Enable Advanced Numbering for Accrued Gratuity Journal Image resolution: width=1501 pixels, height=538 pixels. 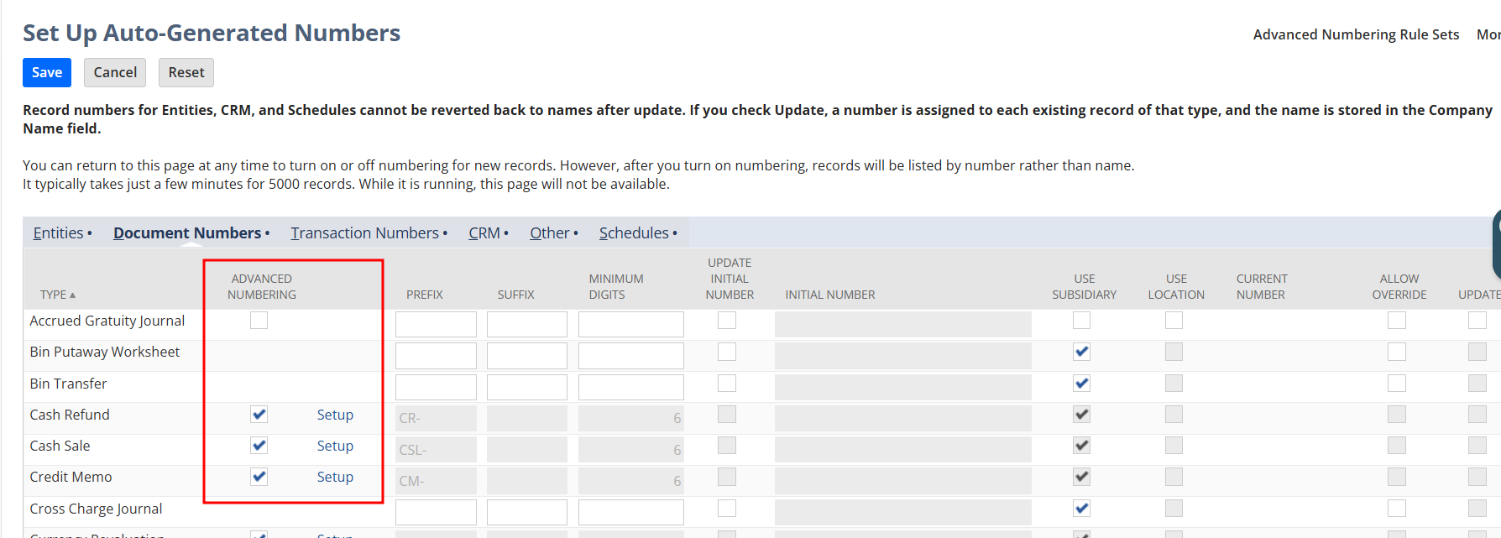[259, 321]
